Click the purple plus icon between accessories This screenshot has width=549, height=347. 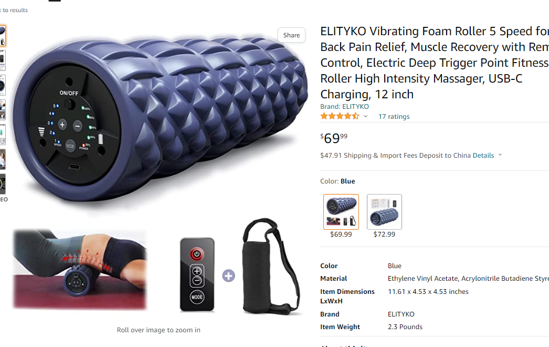(229, 276)
